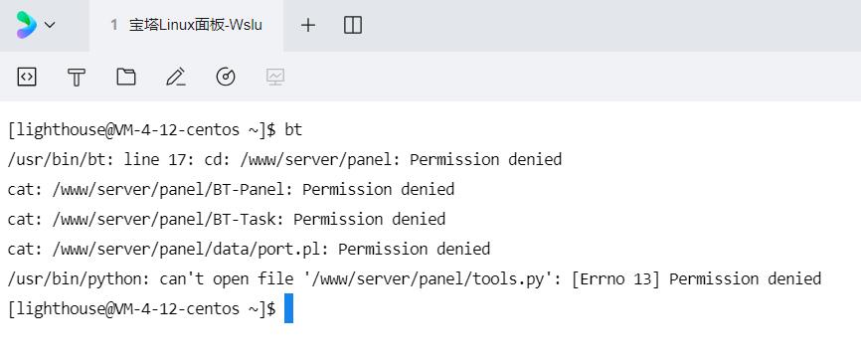Image resolution: width=861 pixels, height=361 pixels.
Task: Open the file manager folder icon
Action: (x=126, y=77)
